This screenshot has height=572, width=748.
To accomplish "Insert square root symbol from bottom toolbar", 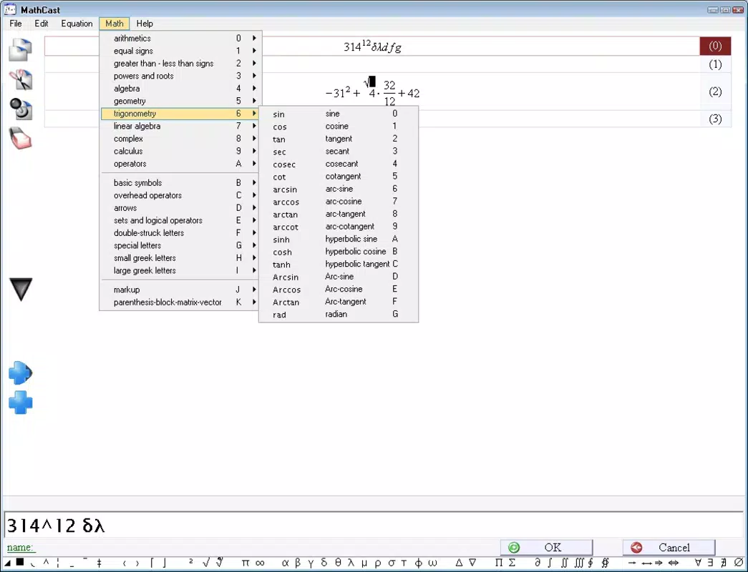I will pos(206,563).
